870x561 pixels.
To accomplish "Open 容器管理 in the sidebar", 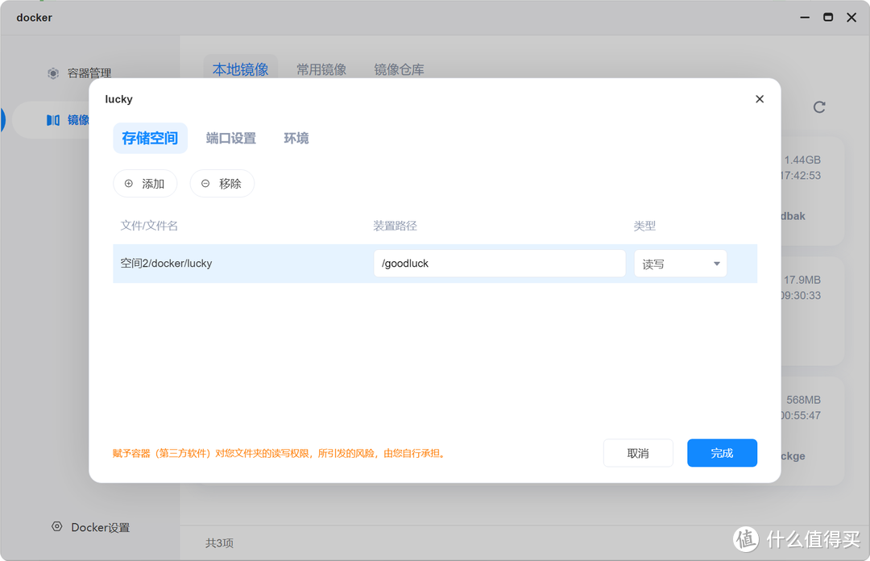I will 89,73.
